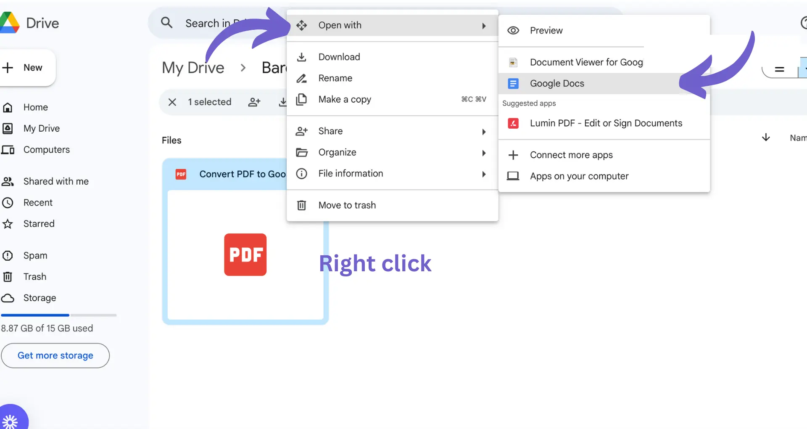The image size is (807, 429).
Task: Click the blue Google Docs icon
Action: (513, 83)
